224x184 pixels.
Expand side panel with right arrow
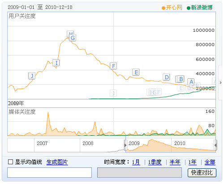pos(221,82)
